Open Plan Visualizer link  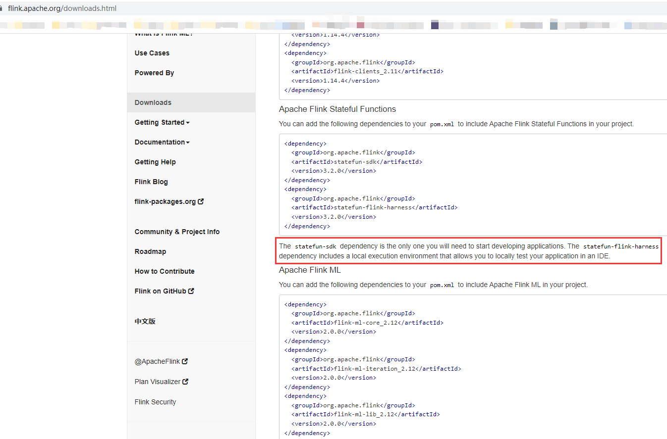(x=162, y=382)
